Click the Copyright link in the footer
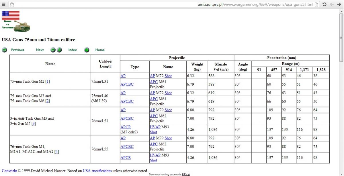The image size is (344, 176). (9, 171)
